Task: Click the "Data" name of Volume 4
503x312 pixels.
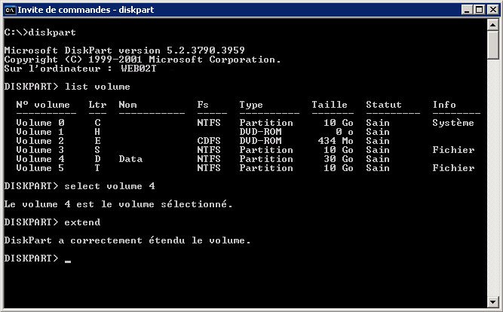Action: point(130,159)
